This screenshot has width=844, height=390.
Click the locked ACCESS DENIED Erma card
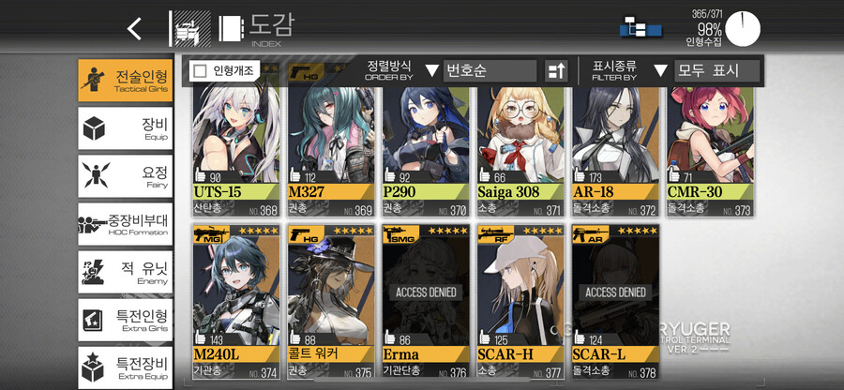pos(426,301)
